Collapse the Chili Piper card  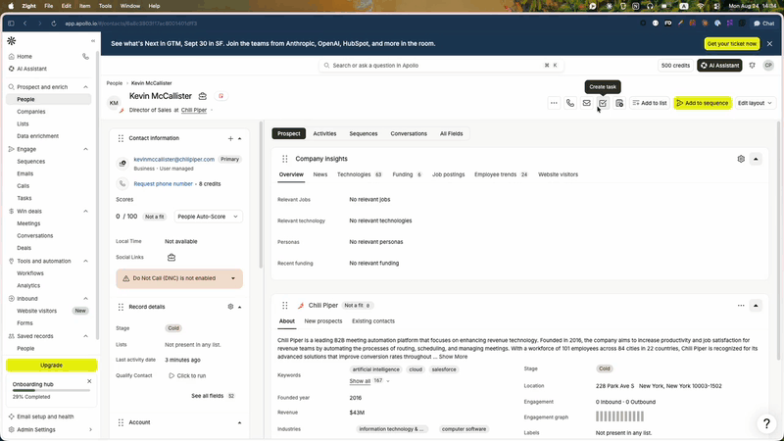(756, 306)
